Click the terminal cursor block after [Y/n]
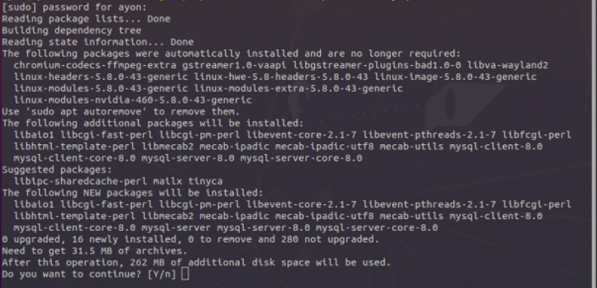 (185, 274)
